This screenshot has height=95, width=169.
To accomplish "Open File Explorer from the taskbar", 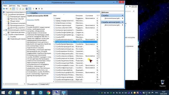I will [x=18, y=93].
